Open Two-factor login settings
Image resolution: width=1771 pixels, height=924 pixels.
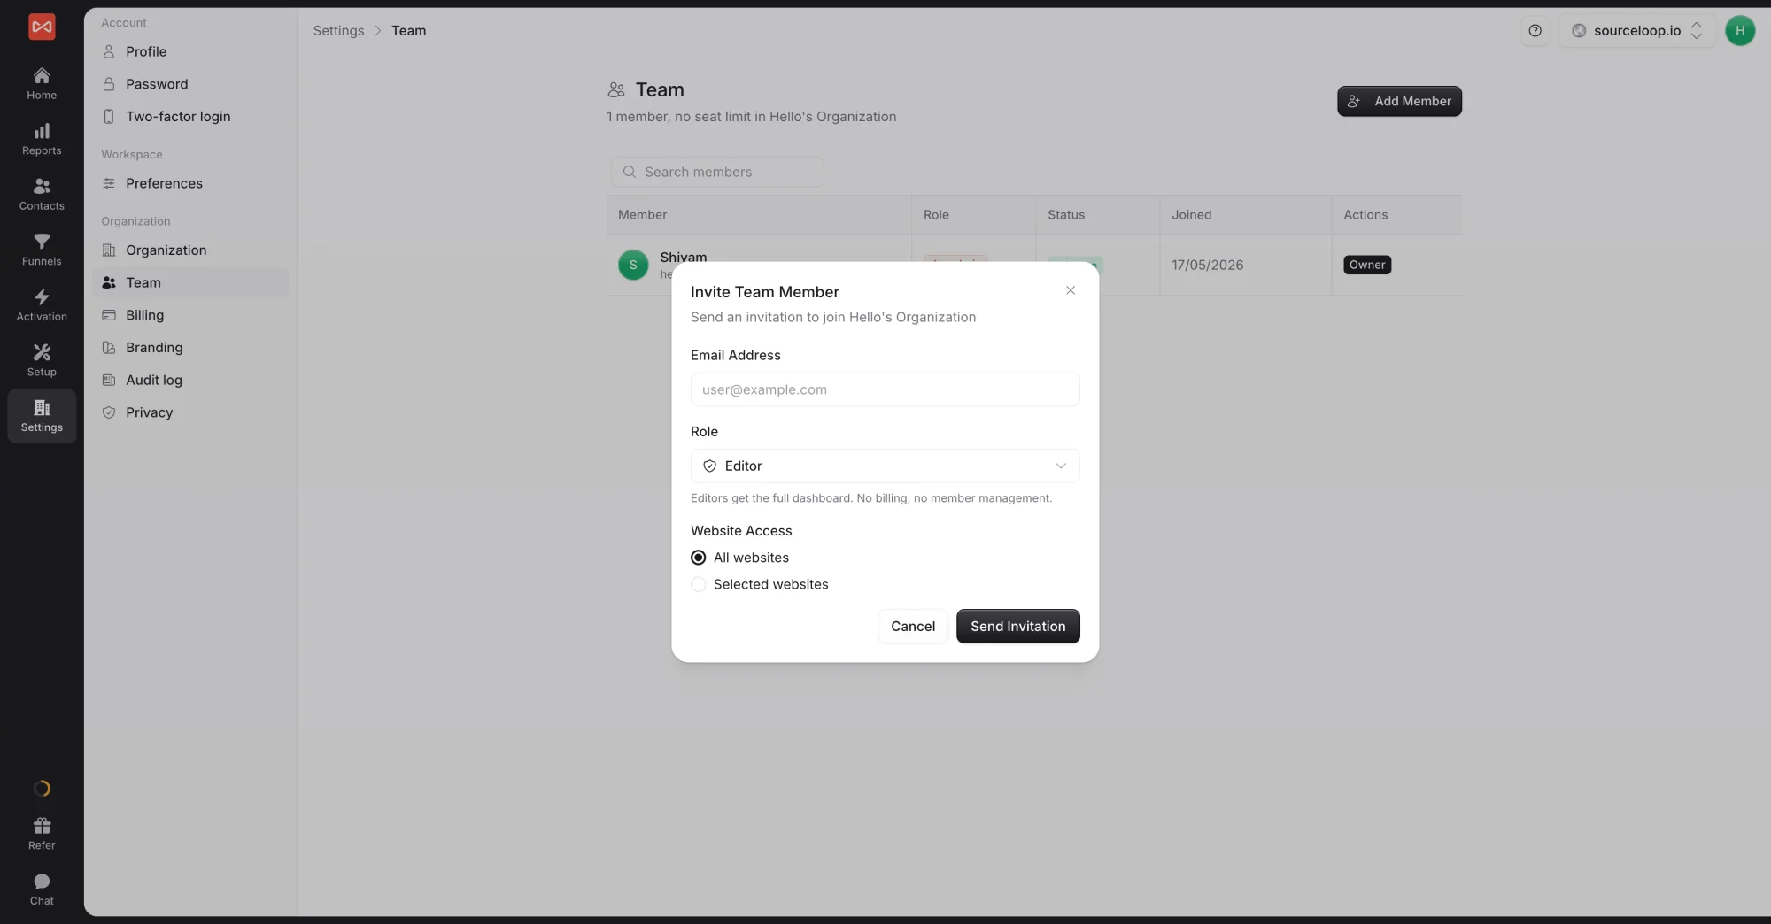tap(191, 116)
